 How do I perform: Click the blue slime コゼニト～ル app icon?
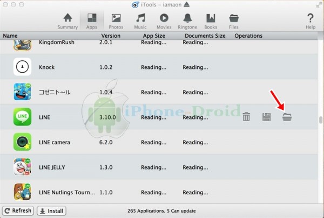click(x=22, y=92)
